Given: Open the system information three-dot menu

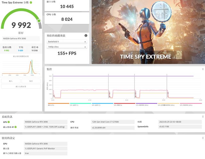Looking at the screenshot, I should tap(203, 117).
